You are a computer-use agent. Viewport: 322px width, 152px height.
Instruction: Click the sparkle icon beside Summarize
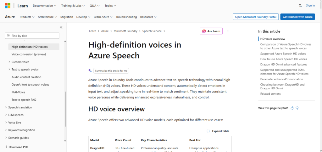click(90, 71)
